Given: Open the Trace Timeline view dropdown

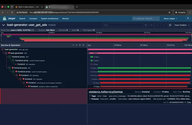Looking at the screenshot, I should 182,25.
